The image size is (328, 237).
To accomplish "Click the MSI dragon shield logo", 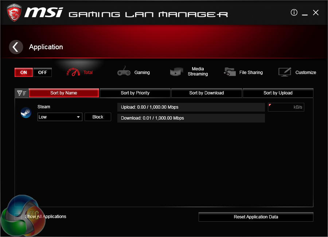I will click(x=14, y=13).
